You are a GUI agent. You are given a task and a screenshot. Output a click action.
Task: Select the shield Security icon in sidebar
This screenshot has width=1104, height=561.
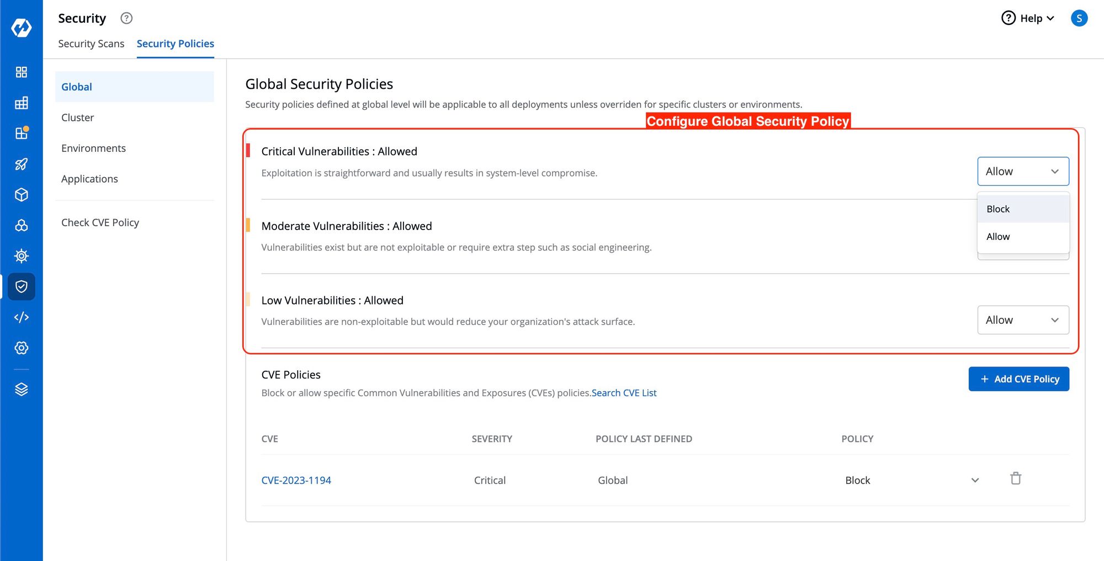pos(22,286)
